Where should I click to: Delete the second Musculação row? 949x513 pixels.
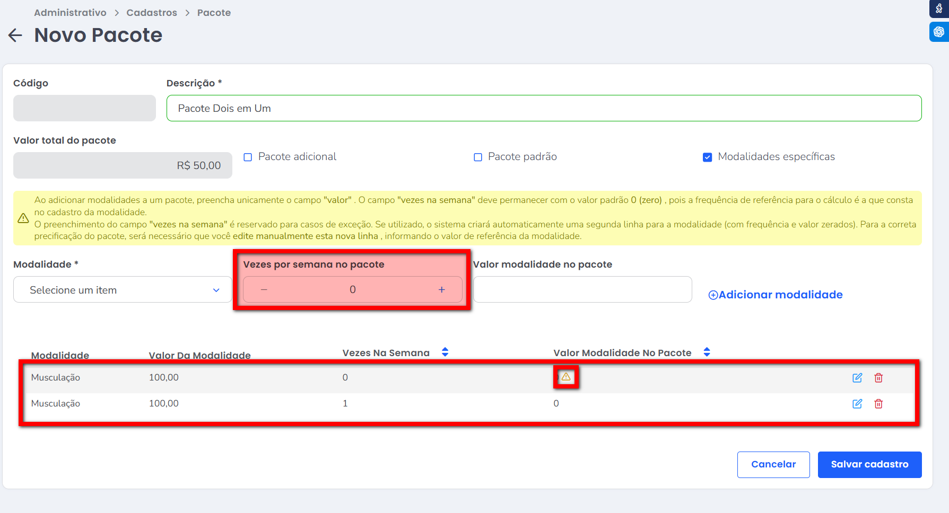point(878,404)
